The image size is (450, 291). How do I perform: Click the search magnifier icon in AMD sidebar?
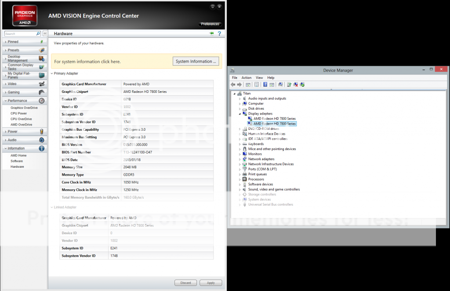(x=38, y=33)
